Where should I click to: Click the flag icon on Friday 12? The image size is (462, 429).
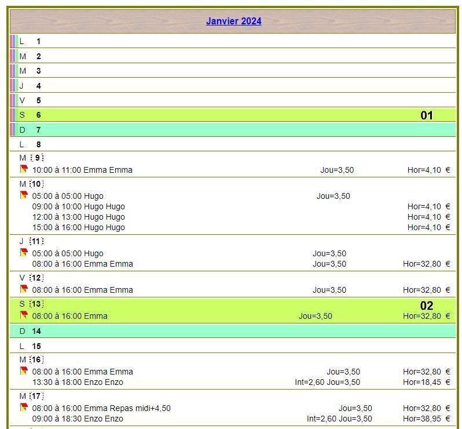[x=24, y=289]
